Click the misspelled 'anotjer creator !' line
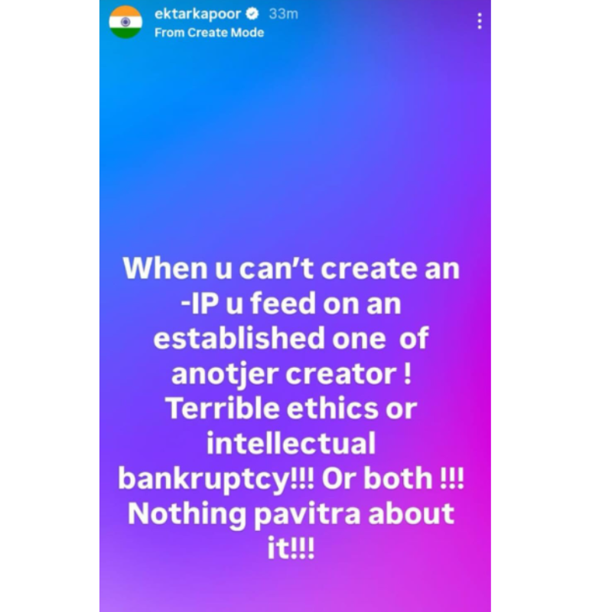Image resolution: width=612 pixels, height=612 pixels. pos(291,374)
